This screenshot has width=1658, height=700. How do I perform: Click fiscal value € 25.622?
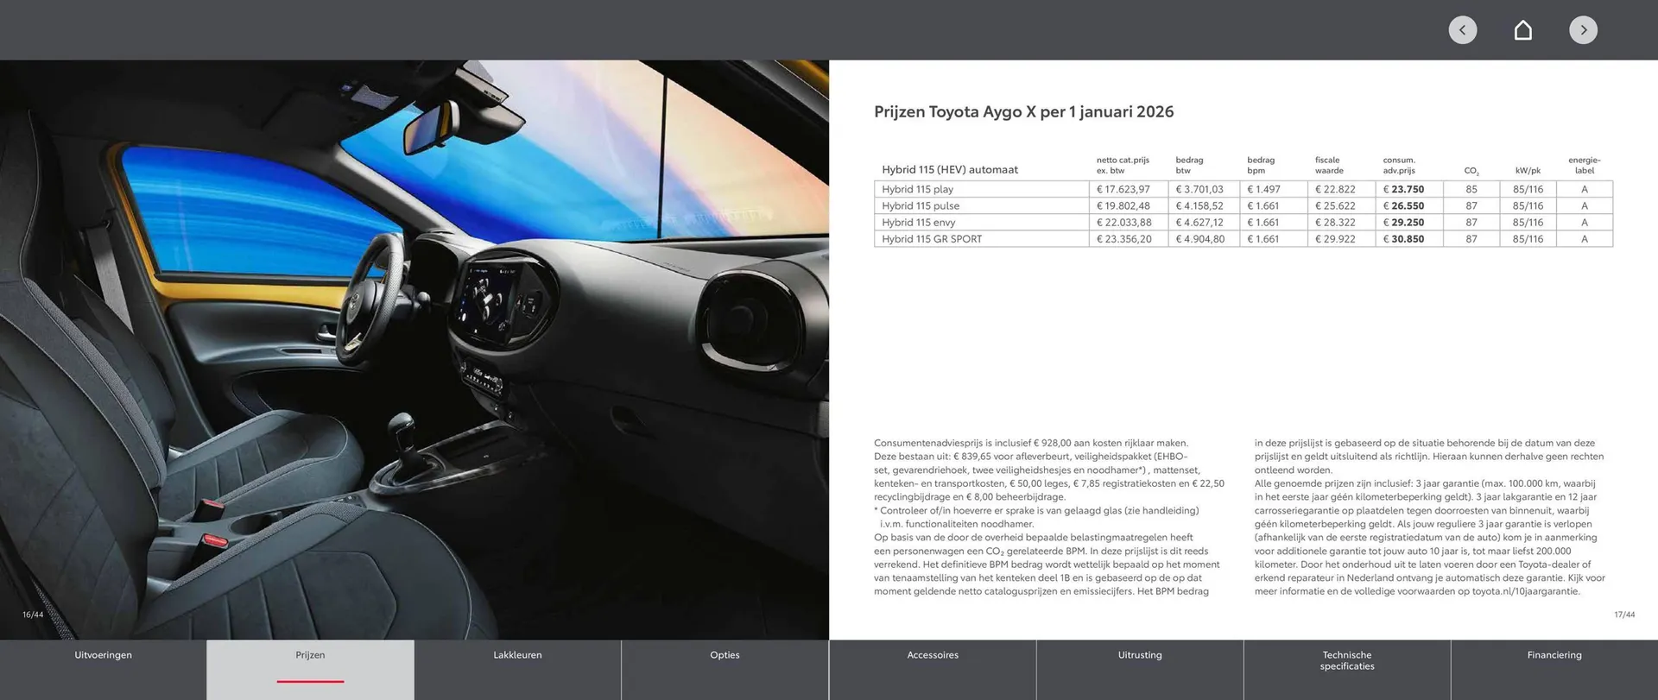(1335, 205)
